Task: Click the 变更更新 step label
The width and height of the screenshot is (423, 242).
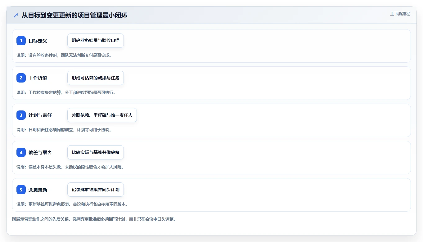Action: tap(38, 190)
